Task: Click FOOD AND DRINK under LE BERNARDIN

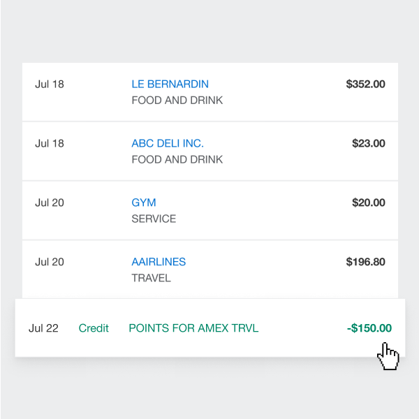Action: 177,100
